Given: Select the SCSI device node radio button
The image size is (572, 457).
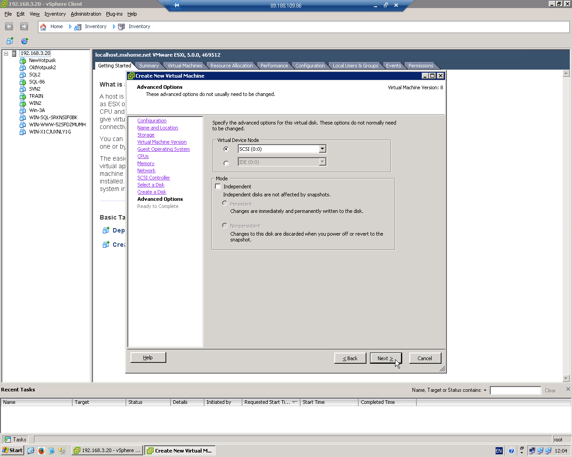Looking at the screenshot, I should (226, 149).
